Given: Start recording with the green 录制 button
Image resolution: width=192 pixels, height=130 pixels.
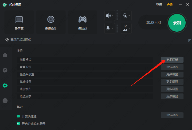Looking at the screenshot, I should click(177, 23).
